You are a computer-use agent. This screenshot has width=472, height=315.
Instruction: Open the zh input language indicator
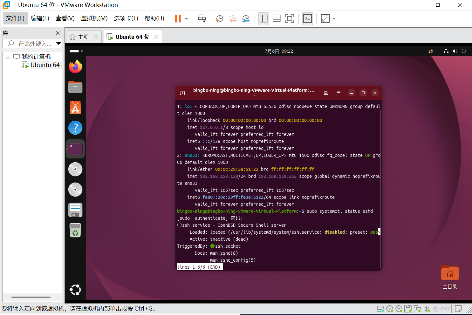(x=431, y=51)
